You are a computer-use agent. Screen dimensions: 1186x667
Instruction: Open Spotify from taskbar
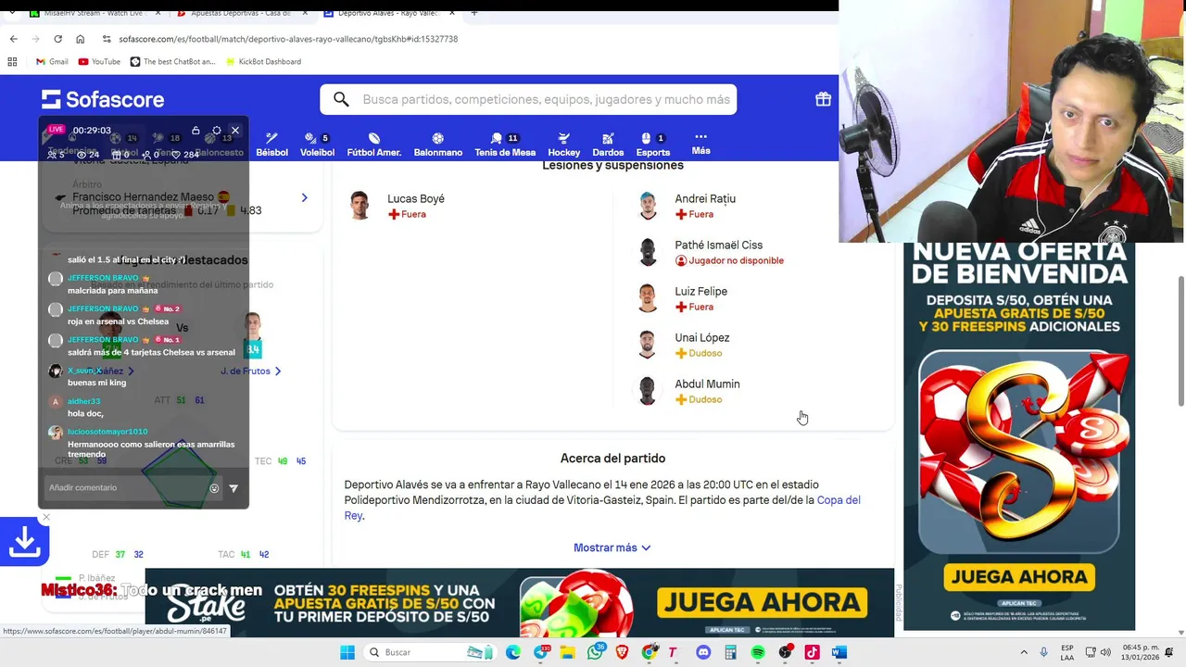[x=758, y=652]
